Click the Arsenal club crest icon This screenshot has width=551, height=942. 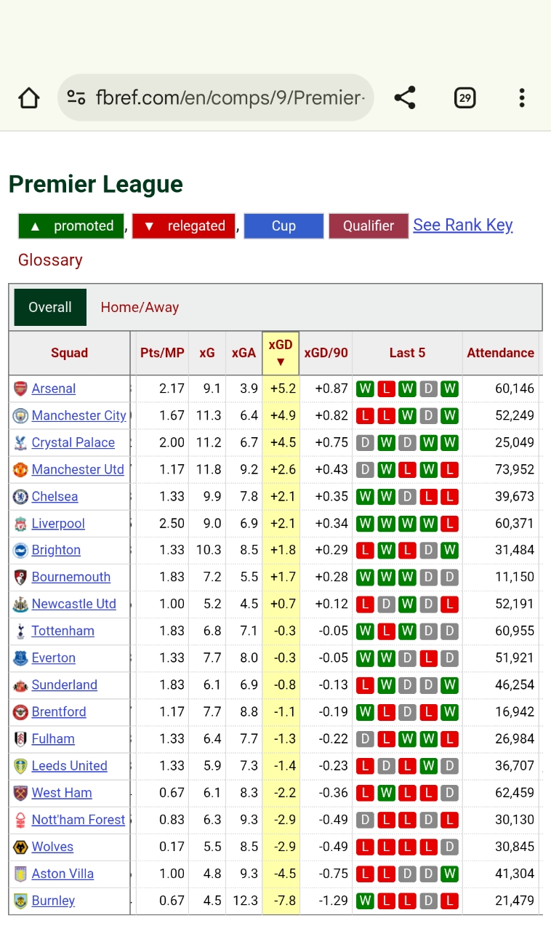point(20,388)
